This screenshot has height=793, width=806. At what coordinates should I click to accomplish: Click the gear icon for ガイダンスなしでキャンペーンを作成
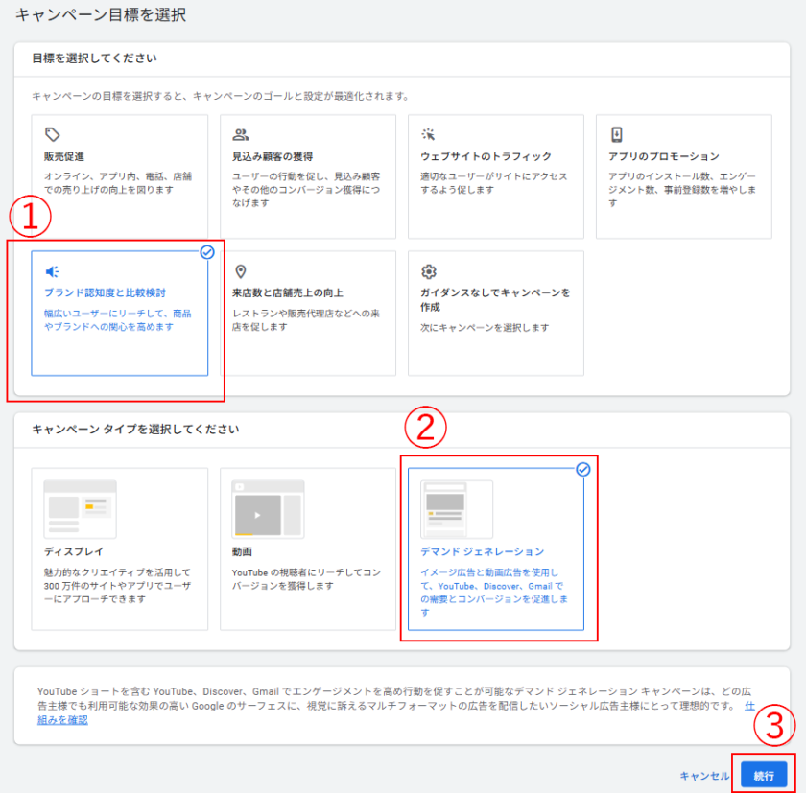click(x=429, y=271)
